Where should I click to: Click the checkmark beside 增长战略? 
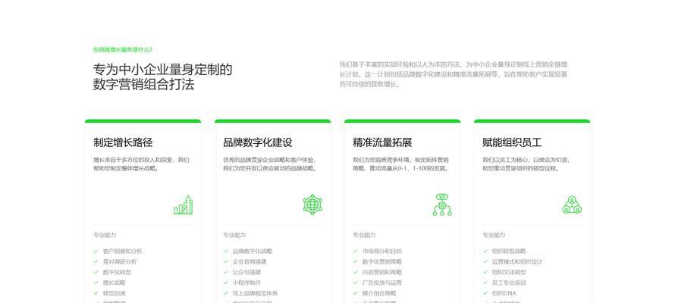(x=96, y=283)
